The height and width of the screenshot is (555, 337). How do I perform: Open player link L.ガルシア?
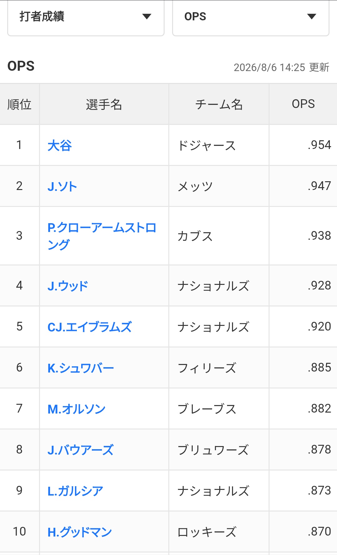(x=75, y=491)
